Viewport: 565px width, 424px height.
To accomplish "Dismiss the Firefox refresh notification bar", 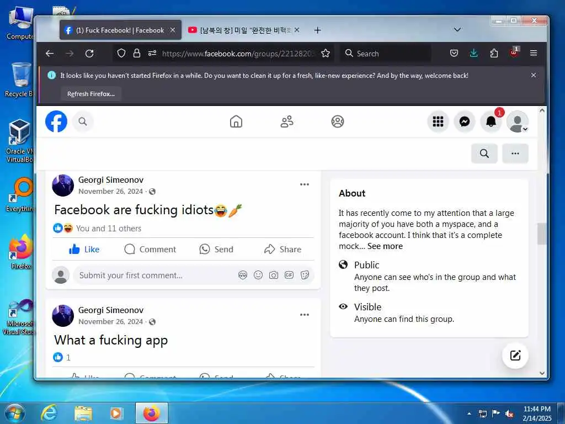I will (x=534, y=75).
